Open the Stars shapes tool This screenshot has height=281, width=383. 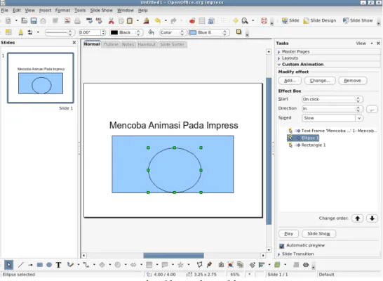[x=180, y=265]
